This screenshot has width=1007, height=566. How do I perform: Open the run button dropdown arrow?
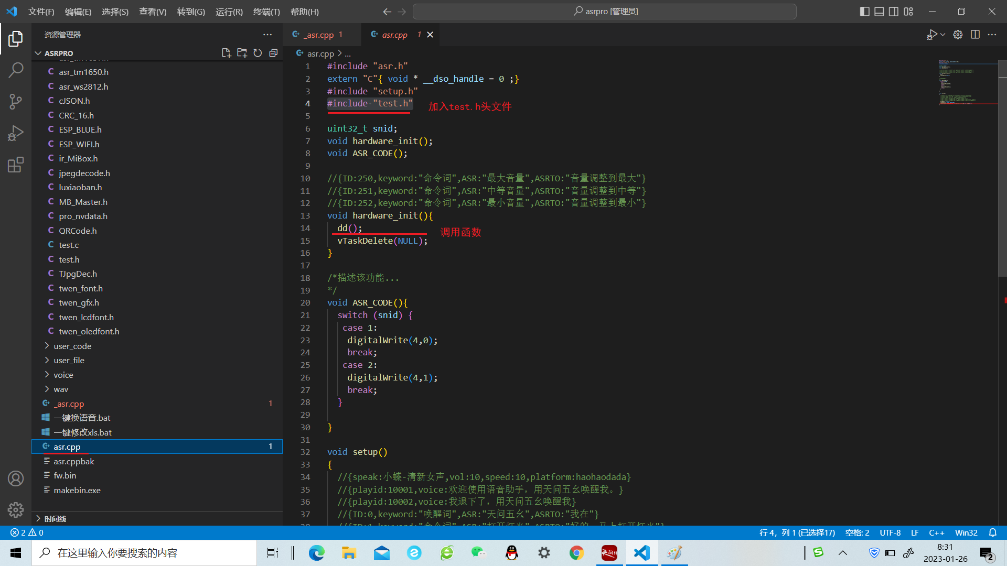[x=943, y=35]
